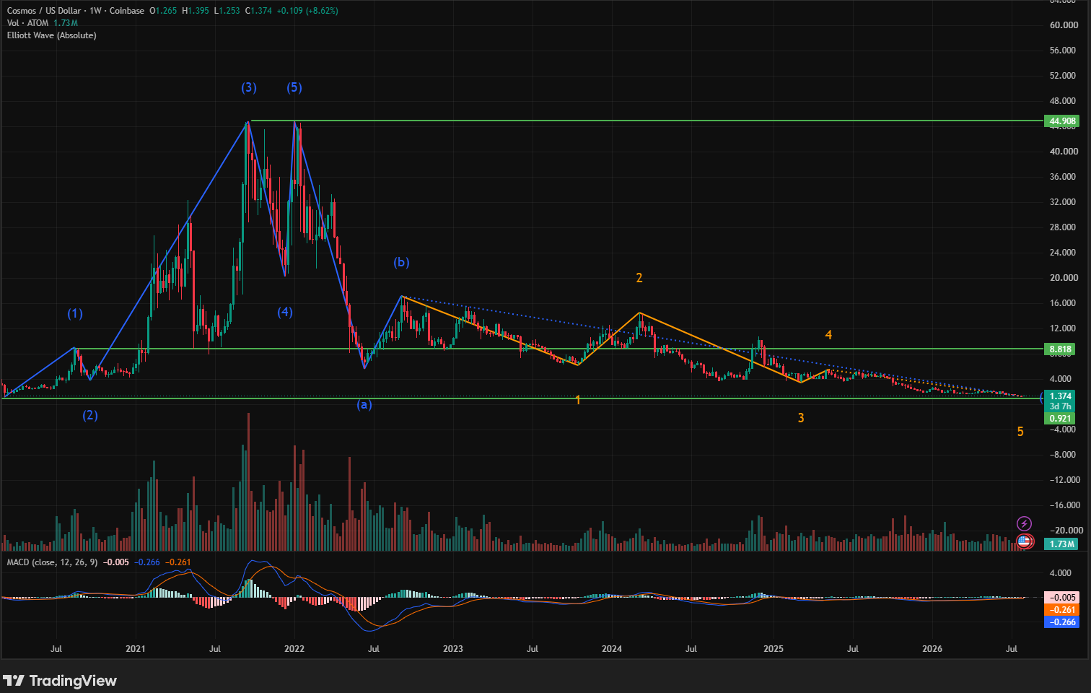Click the green 8.818 price label

pos(1061,349)
